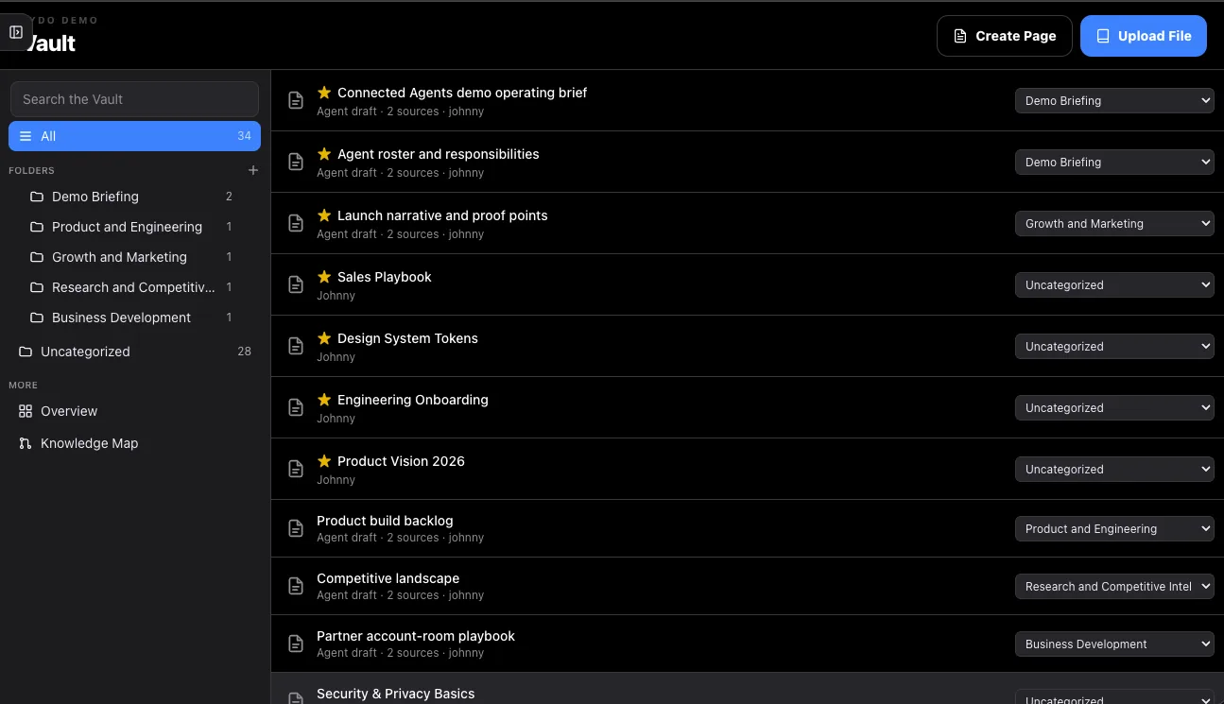The image size is (1224, 704).
Task: Click document icon for Competitive landscape
Action: (x=296, y=586)
